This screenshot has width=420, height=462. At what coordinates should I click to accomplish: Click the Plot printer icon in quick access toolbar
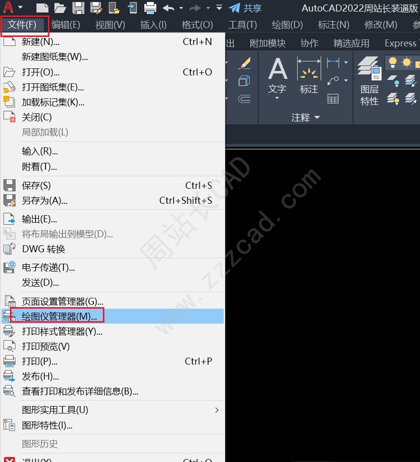150,8
